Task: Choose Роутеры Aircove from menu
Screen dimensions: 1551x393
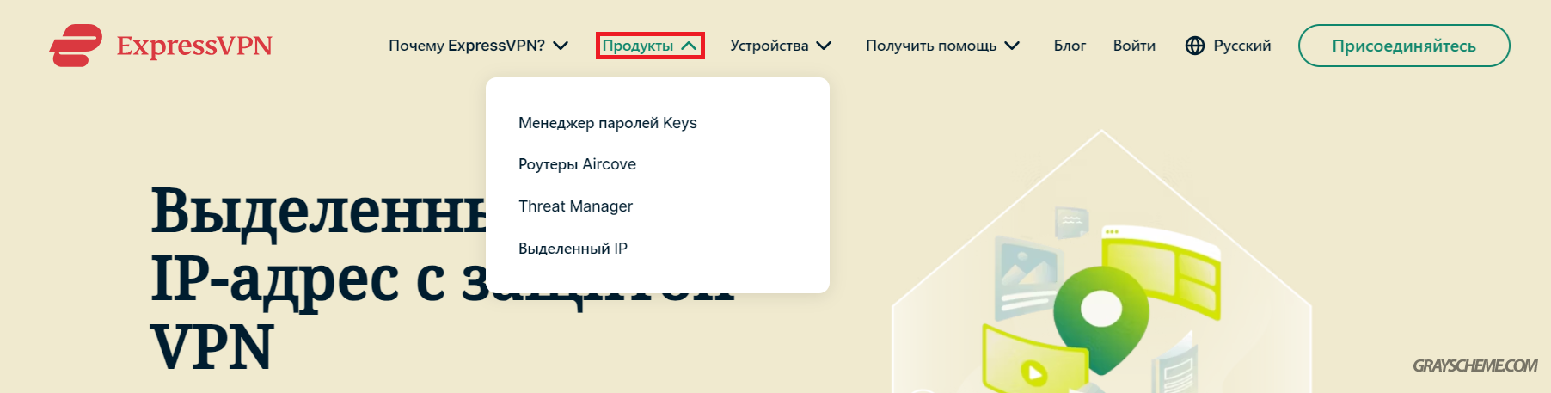Action: pos(577,164)
